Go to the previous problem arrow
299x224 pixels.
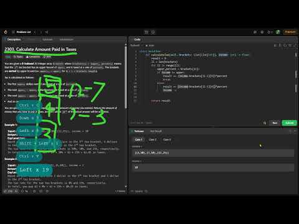[35, 32]
